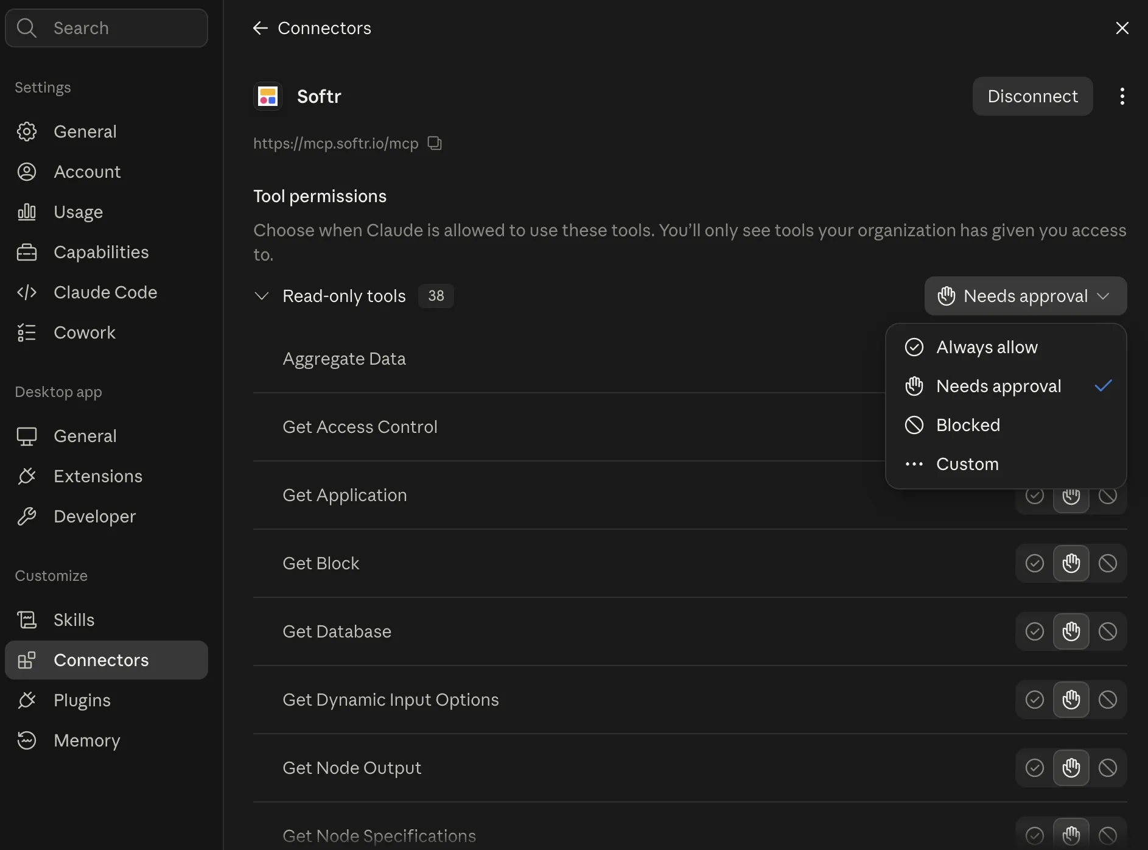This screenshot has height=850, width=1148.
Task: Open Account settings icon
Action: (27, 172)
